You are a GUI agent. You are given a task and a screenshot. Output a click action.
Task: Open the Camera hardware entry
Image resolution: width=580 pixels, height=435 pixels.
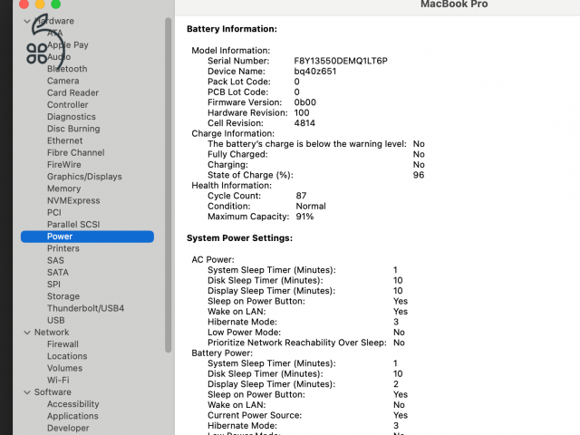click(63, 81)
